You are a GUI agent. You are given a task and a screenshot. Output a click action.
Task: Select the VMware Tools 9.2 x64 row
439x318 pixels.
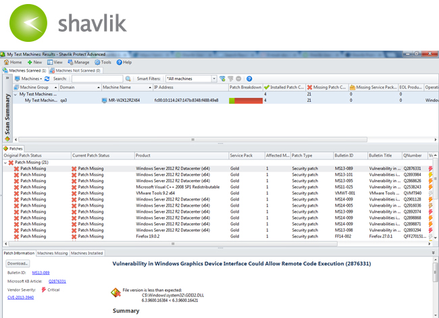[x=218, y=193]
